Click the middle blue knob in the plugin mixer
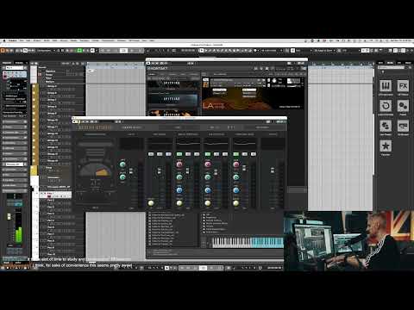This screenshot has height=310, width=414. click(208, 190)
